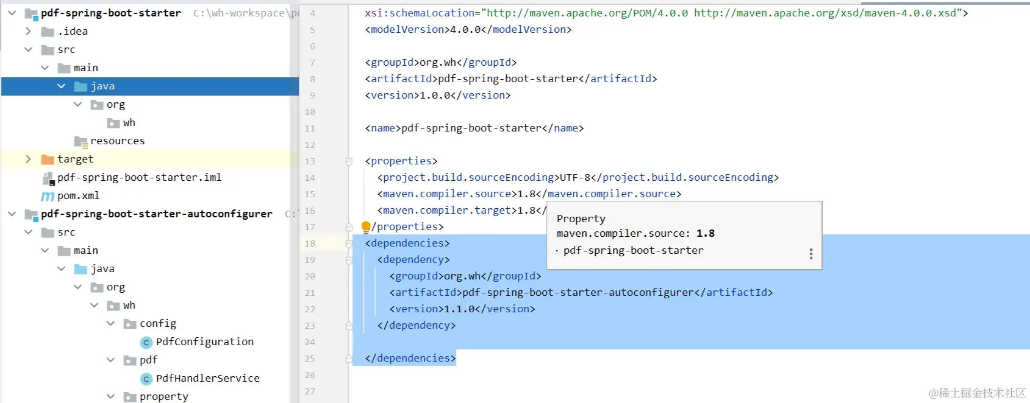Click the pdf-spring-boot-starter.iml file icon
1030x403 pixels.
click(48, 178)
